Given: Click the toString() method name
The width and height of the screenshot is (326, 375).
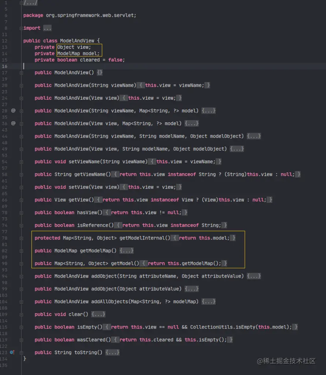Looking at the screenshot, I should pos(85,352).
